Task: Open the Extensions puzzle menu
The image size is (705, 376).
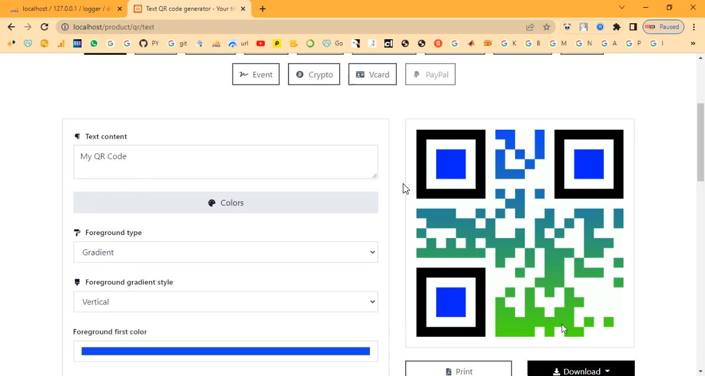Action: click(616, 27)
